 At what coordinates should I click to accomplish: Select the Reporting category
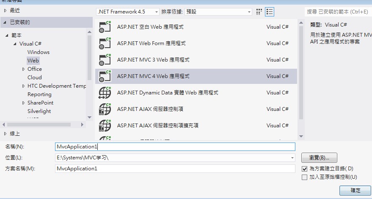[x=39, y=94]
